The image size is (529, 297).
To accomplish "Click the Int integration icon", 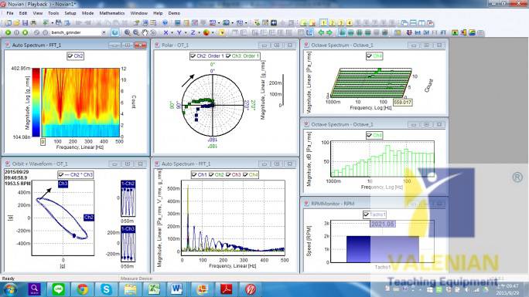I will click(418, 32).
